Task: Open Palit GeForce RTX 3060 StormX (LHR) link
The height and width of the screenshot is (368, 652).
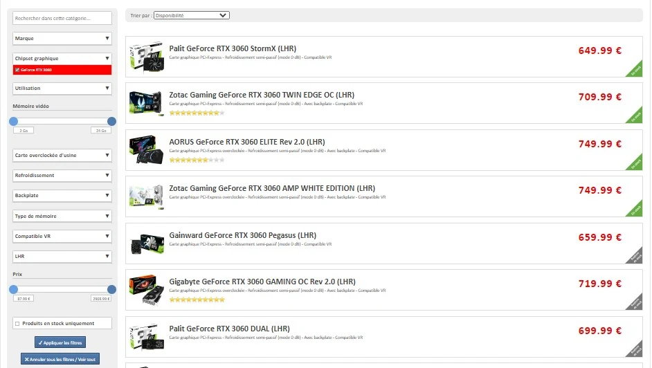Action: 233,48
